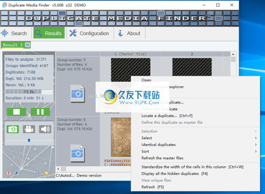This screenshot has width=265, height=194.
Task: Open the About tab
Action: tap(130, 33)
